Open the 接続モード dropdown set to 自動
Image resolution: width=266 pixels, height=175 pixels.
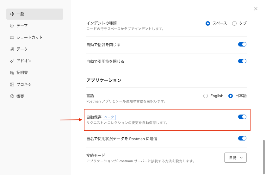pyautogui.click(x=235, y=158)
